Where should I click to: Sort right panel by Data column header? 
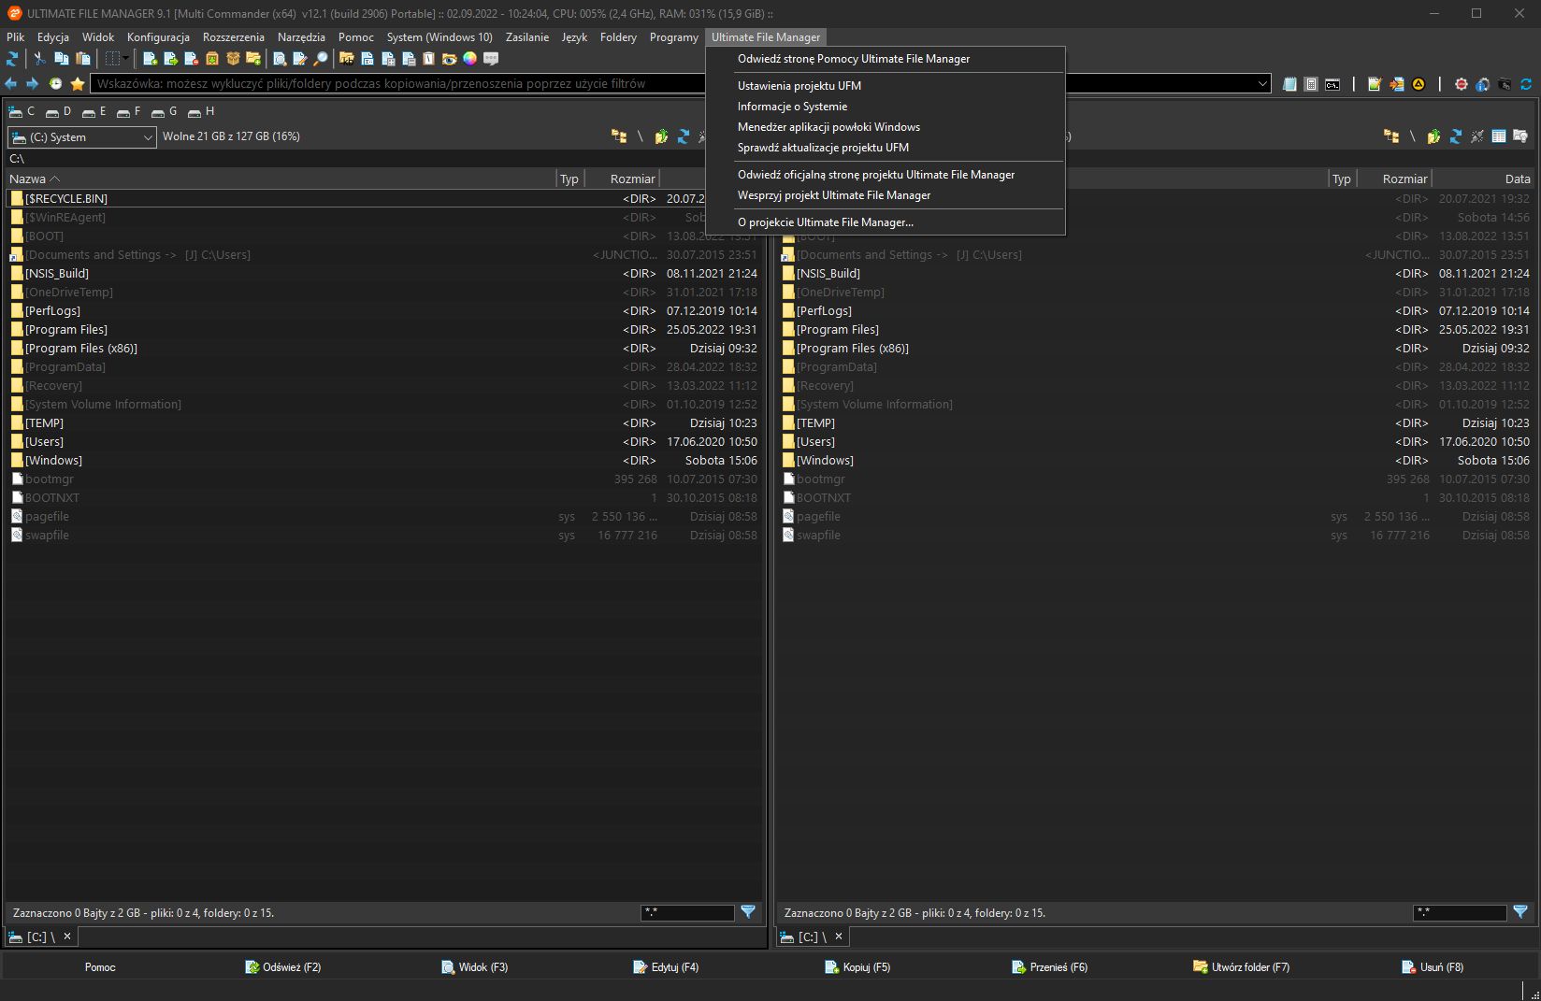[1483, 179]
